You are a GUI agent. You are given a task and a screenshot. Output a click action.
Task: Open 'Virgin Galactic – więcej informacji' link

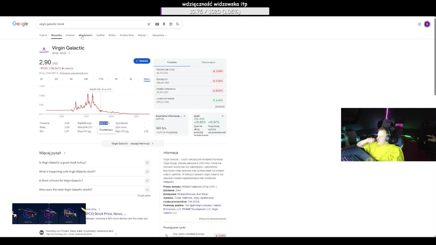click(133, 144)
